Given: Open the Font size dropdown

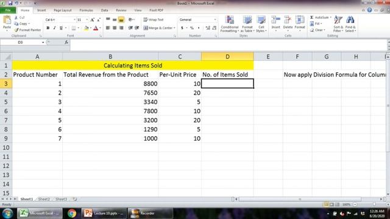Looking at the screenshot, I should pos(87,19).
